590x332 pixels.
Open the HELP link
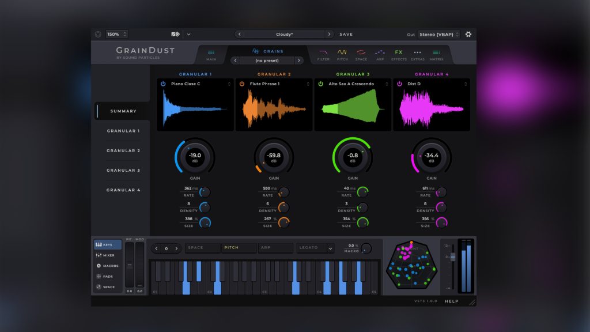pyautogui.click(x=451, y=301)
